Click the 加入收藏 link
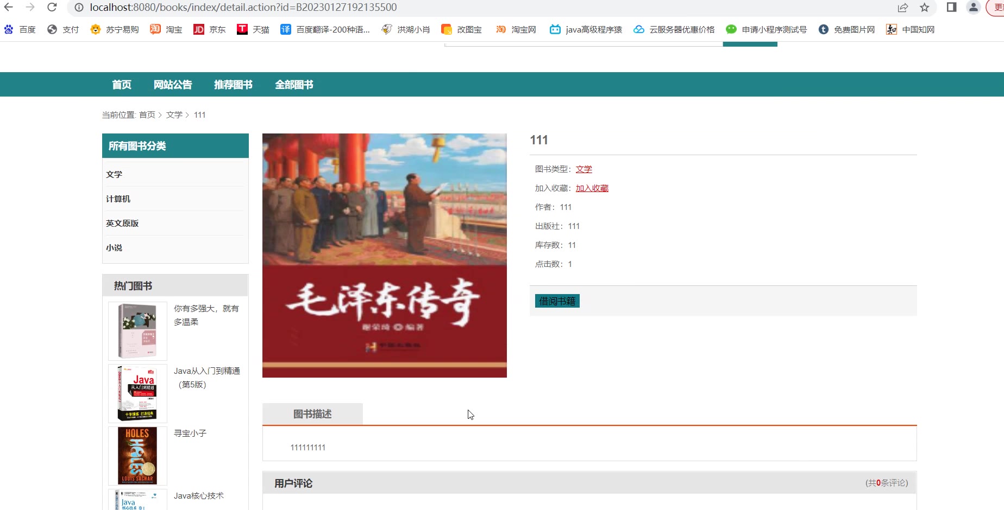The height and width of the screenshot is (510, 1004). [x=592, y=188]
